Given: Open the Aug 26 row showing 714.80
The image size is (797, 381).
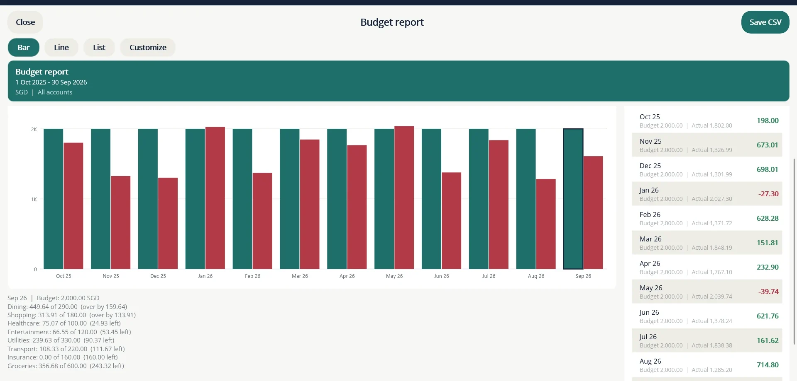Looking at the screenshot, I should coord(707,365).
